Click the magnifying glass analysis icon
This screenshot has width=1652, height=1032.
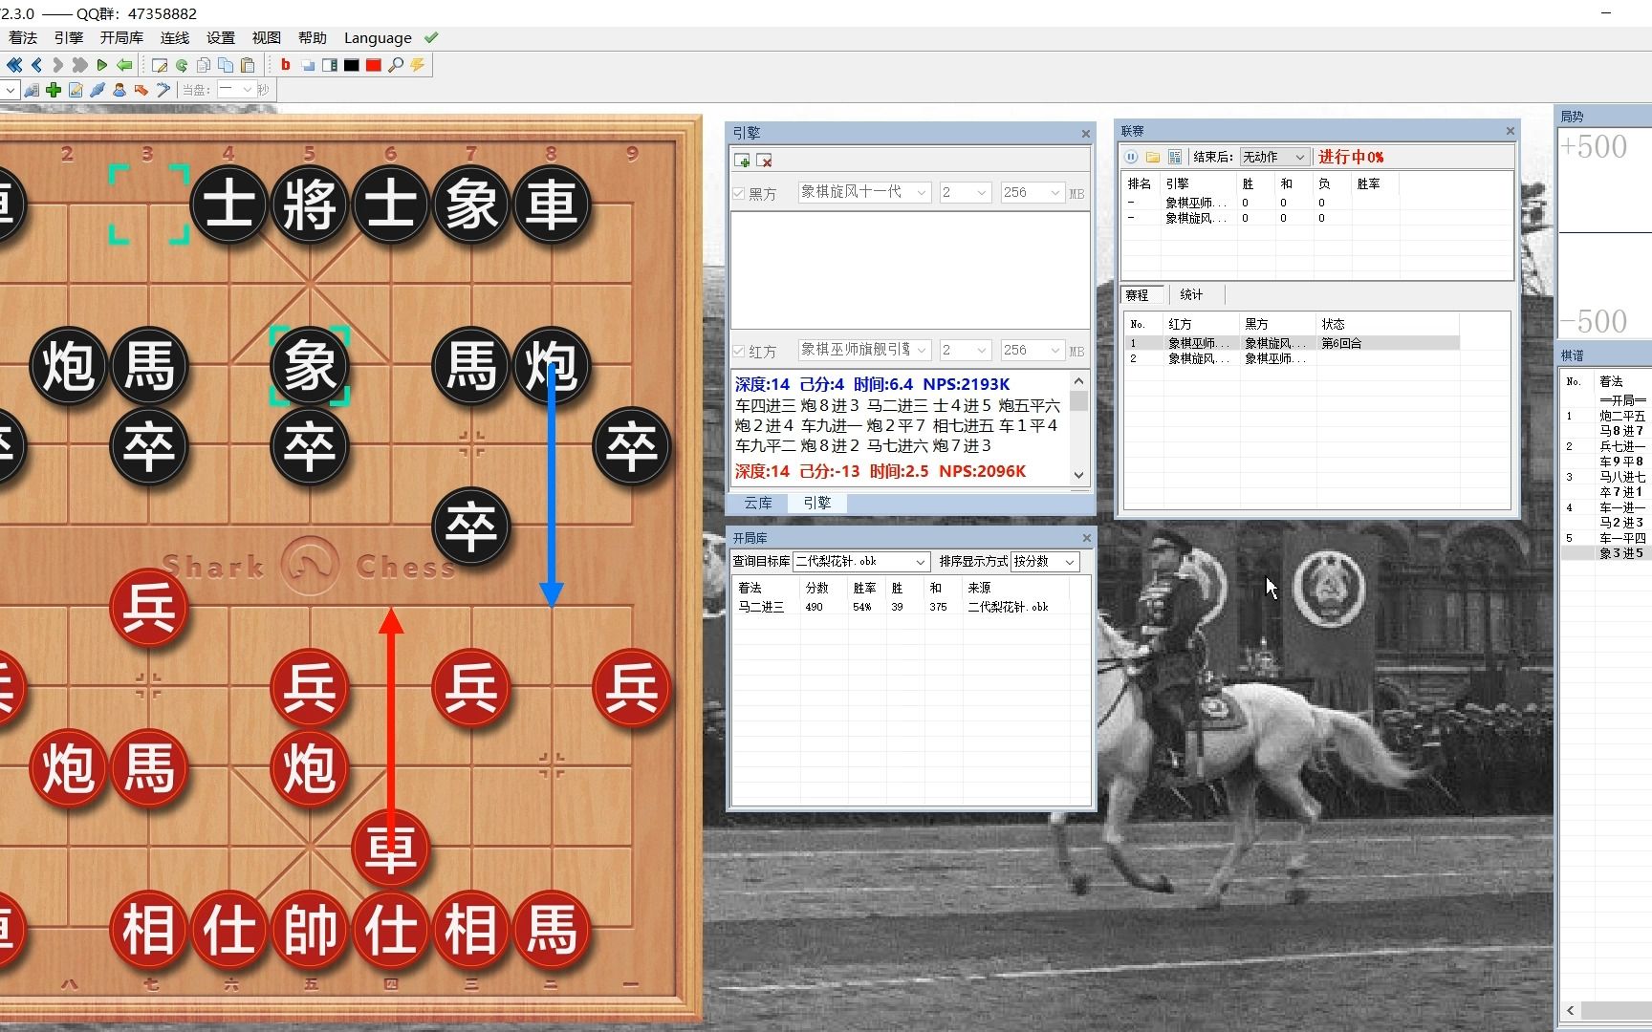396,65
